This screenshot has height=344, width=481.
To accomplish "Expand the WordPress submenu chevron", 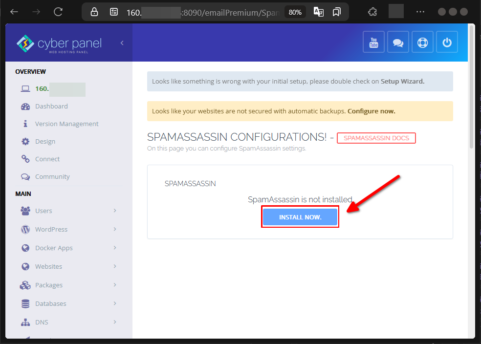I will 115,229.
